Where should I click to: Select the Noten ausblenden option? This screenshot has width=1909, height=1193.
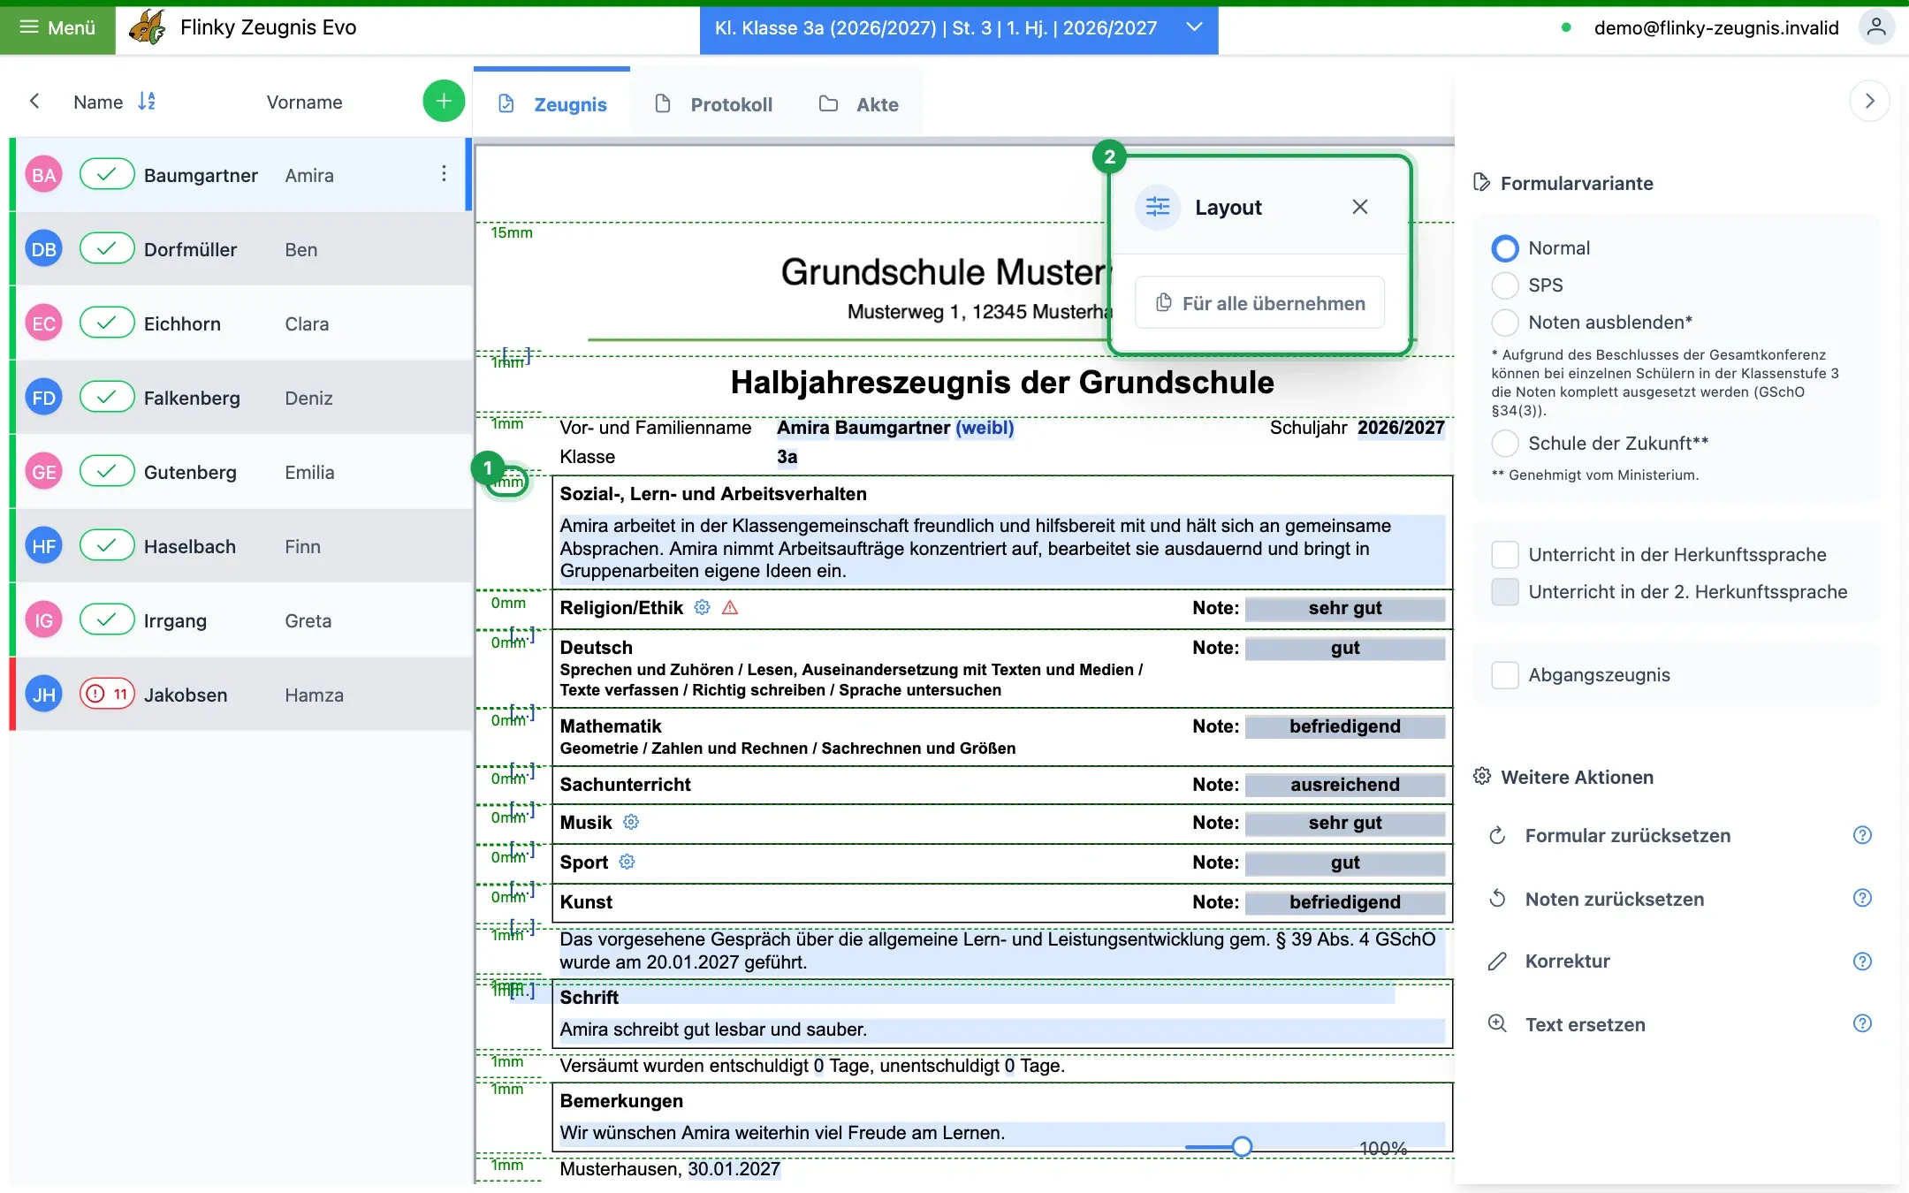click(x=1505, y=323)
